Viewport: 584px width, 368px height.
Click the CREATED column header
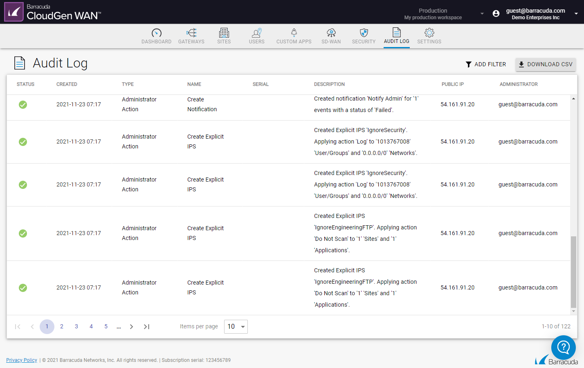(67, 84)
